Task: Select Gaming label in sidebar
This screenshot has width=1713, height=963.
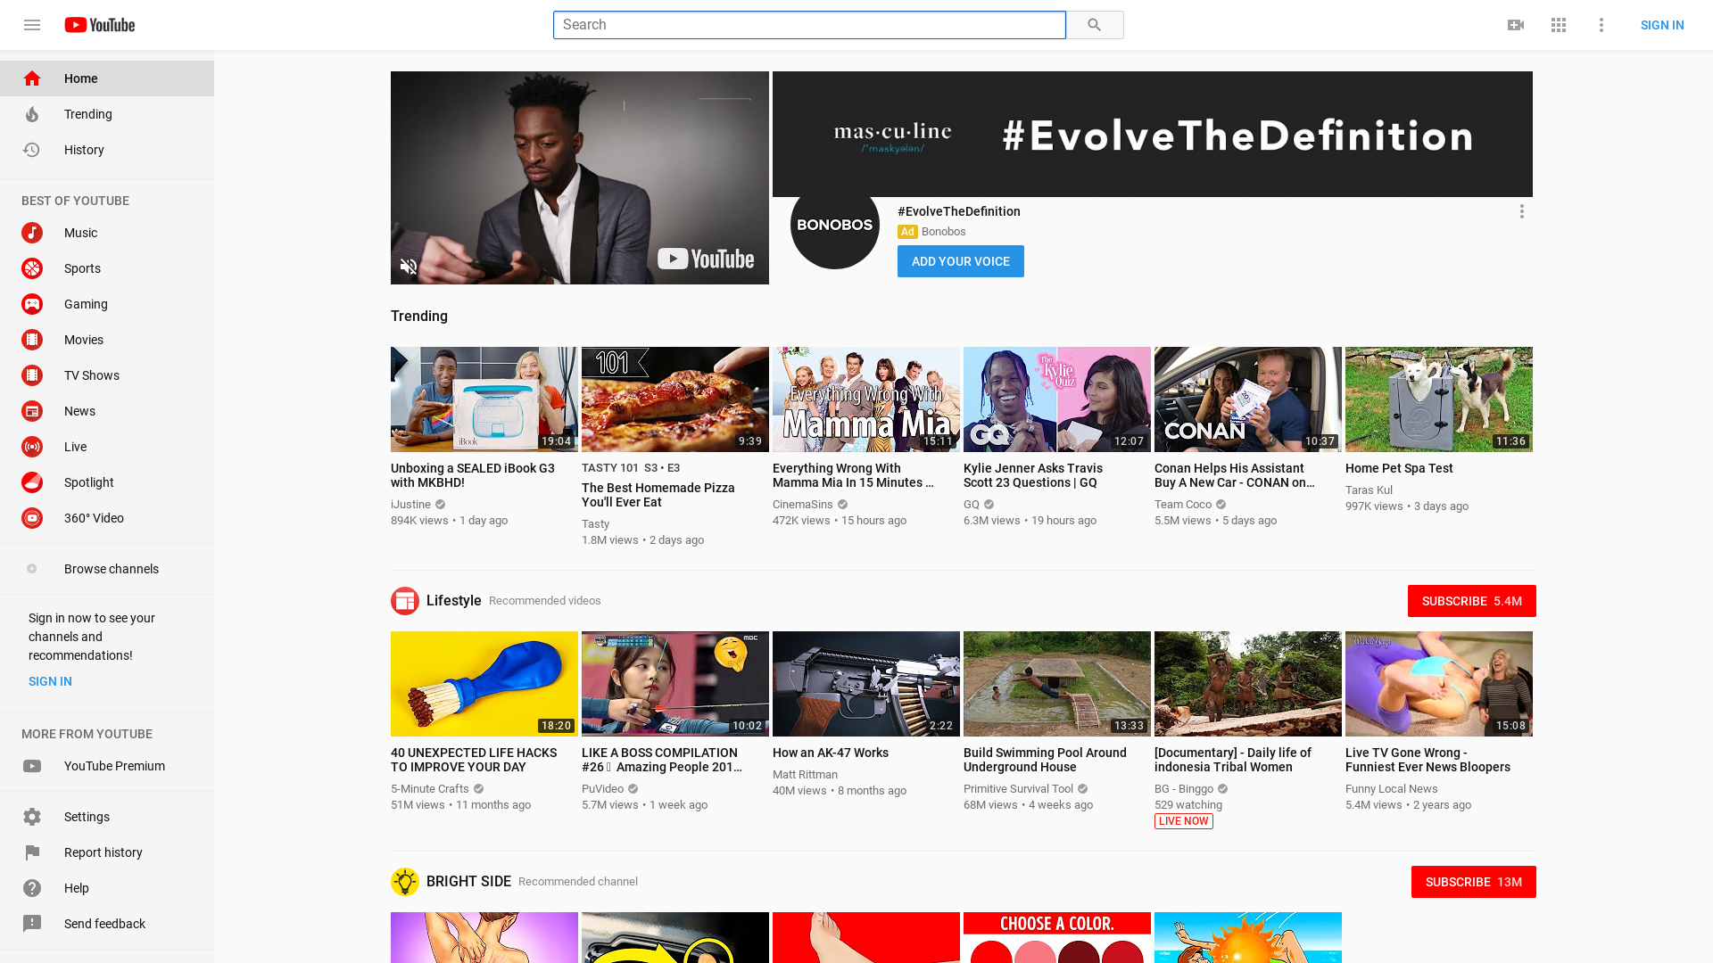Action: tap(86, 304)
